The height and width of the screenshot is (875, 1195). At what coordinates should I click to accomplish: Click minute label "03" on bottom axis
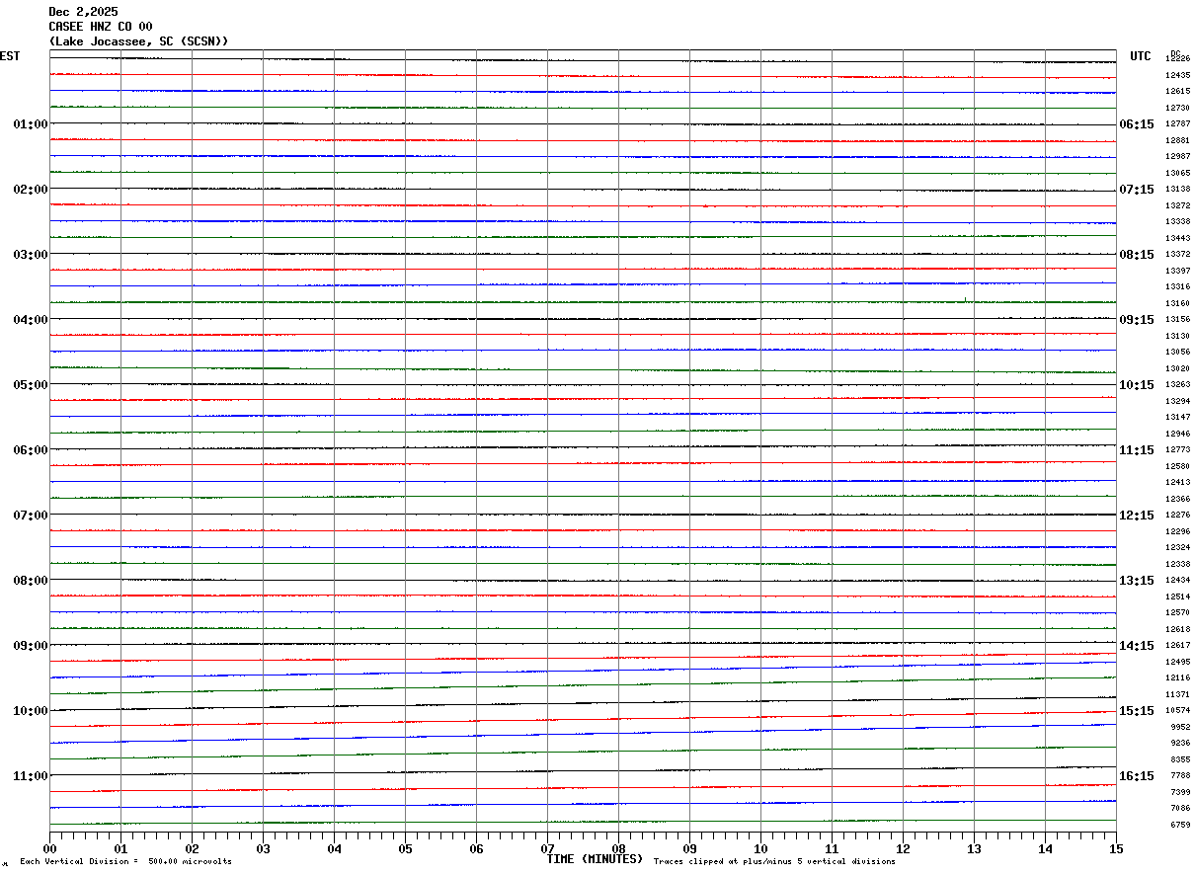click(x=263, y=848)
